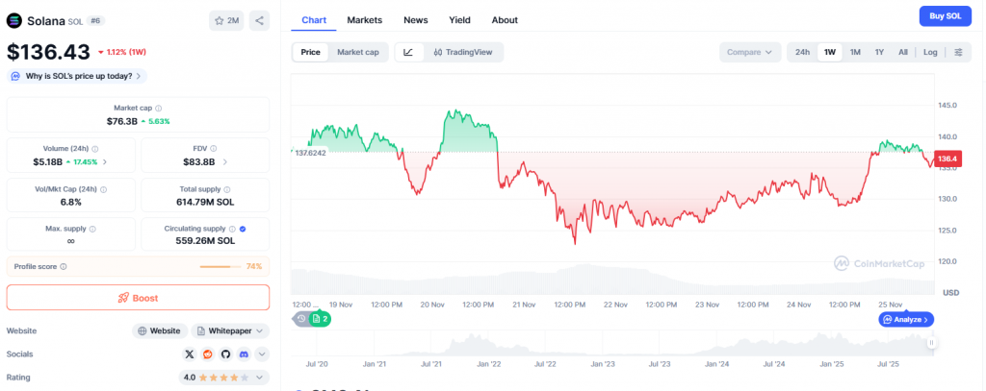Select the 24h time range
This screenshot has width=986, height=391.
coord(802,52)
